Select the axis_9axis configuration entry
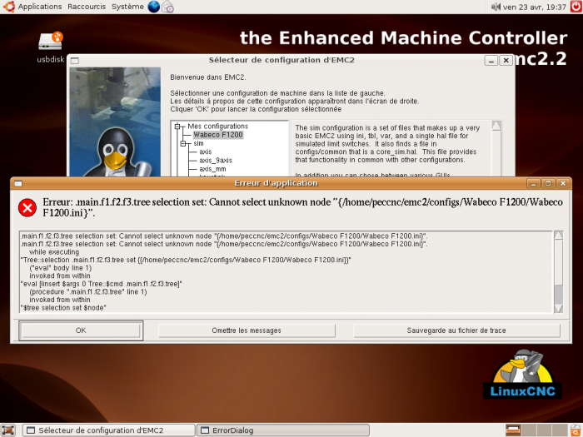 tap(215, 160)
